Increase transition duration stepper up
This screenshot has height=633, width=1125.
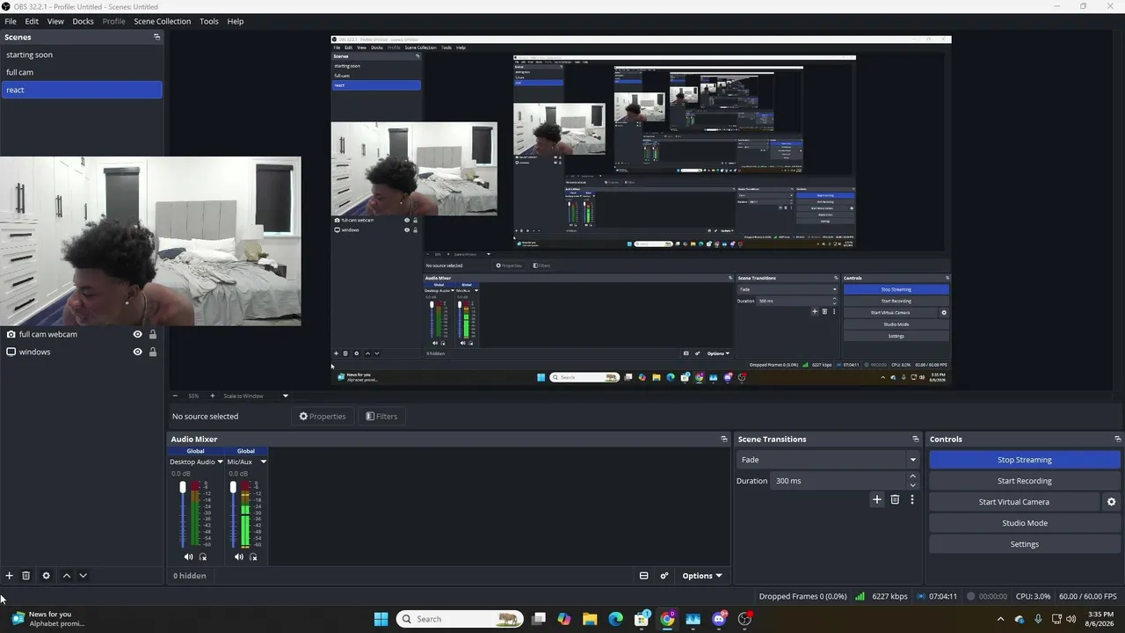click(x=912, y=477)
